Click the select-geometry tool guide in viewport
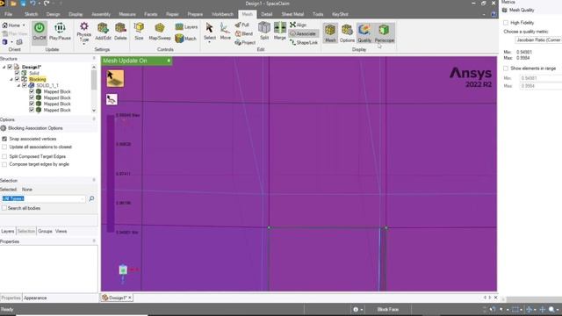The height and width of the screenshot is (316, 562). (x=115, y=78)
